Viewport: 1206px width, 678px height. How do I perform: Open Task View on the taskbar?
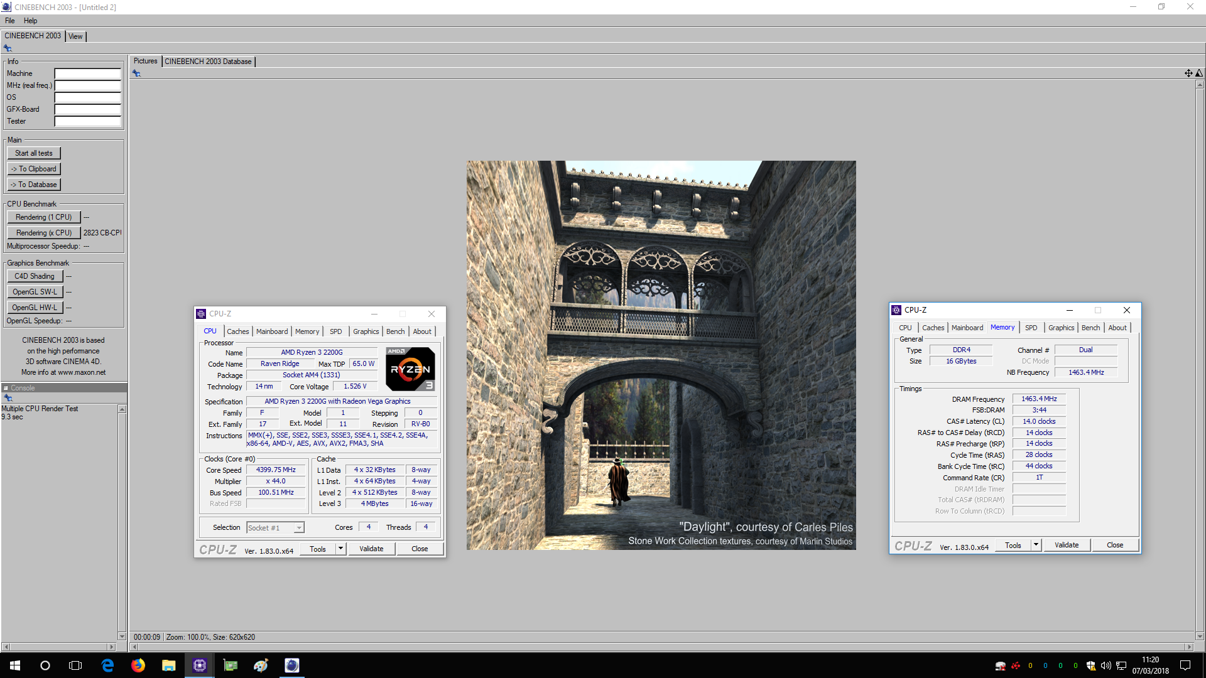[75, 665]
